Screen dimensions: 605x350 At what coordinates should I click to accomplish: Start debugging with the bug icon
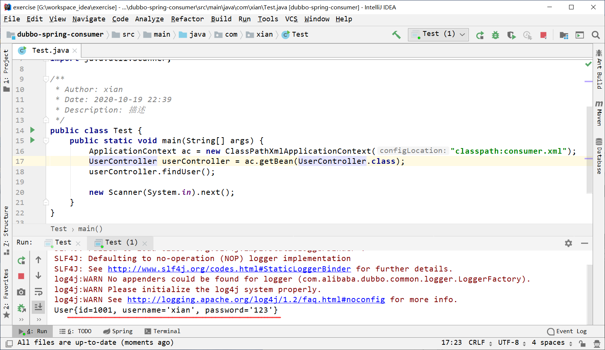[x=495, y=35]
